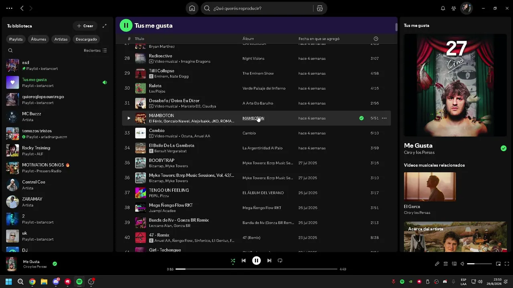Click 'Me Gusta' album cover in side panel

pyautogui.click(x=455, y=85)
